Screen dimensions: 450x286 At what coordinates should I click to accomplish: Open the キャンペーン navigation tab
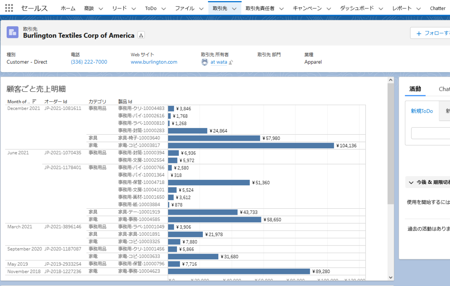[307, 8]
